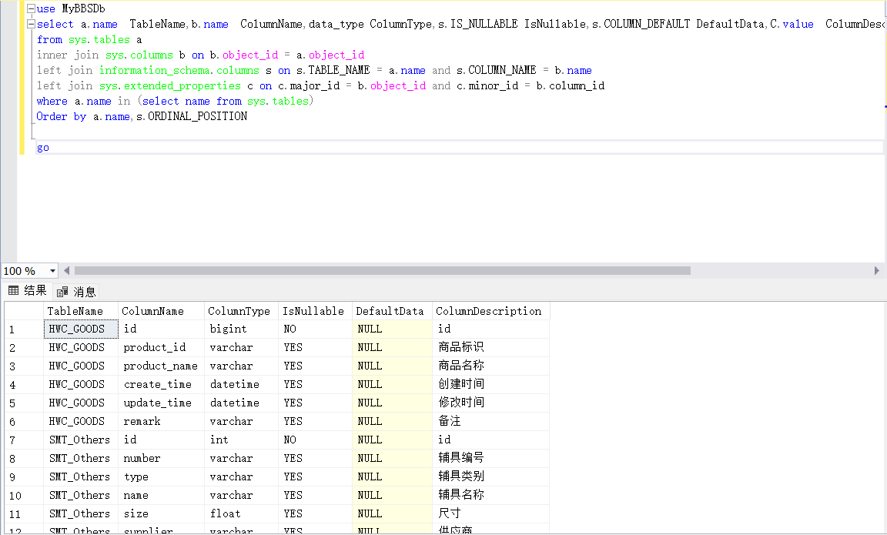
Task: Select row header 1 in results
Action: point(25,329)
